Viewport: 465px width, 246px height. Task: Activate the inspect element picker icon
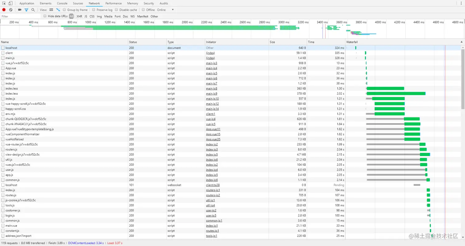click(4, 3)
